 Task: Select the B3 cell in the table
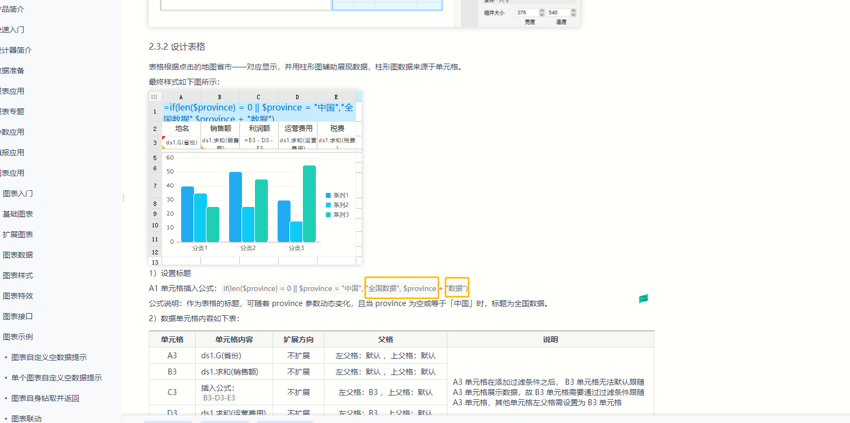coord(172,372)
